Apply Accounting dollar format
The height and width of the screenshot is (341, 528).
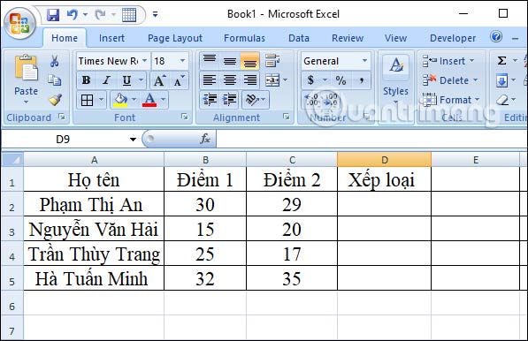point(310,80)
